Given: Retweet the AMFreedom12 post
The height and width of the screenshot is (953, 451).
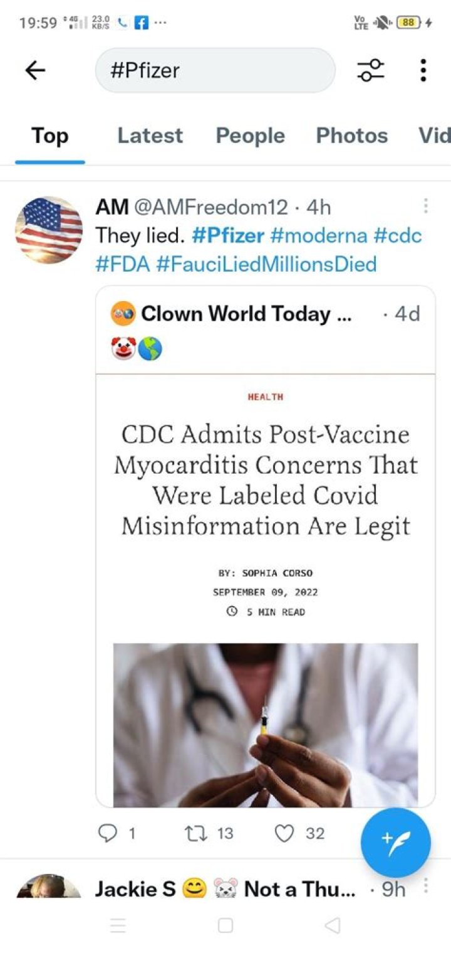Looking at the screenshot, I should (209, 833).
